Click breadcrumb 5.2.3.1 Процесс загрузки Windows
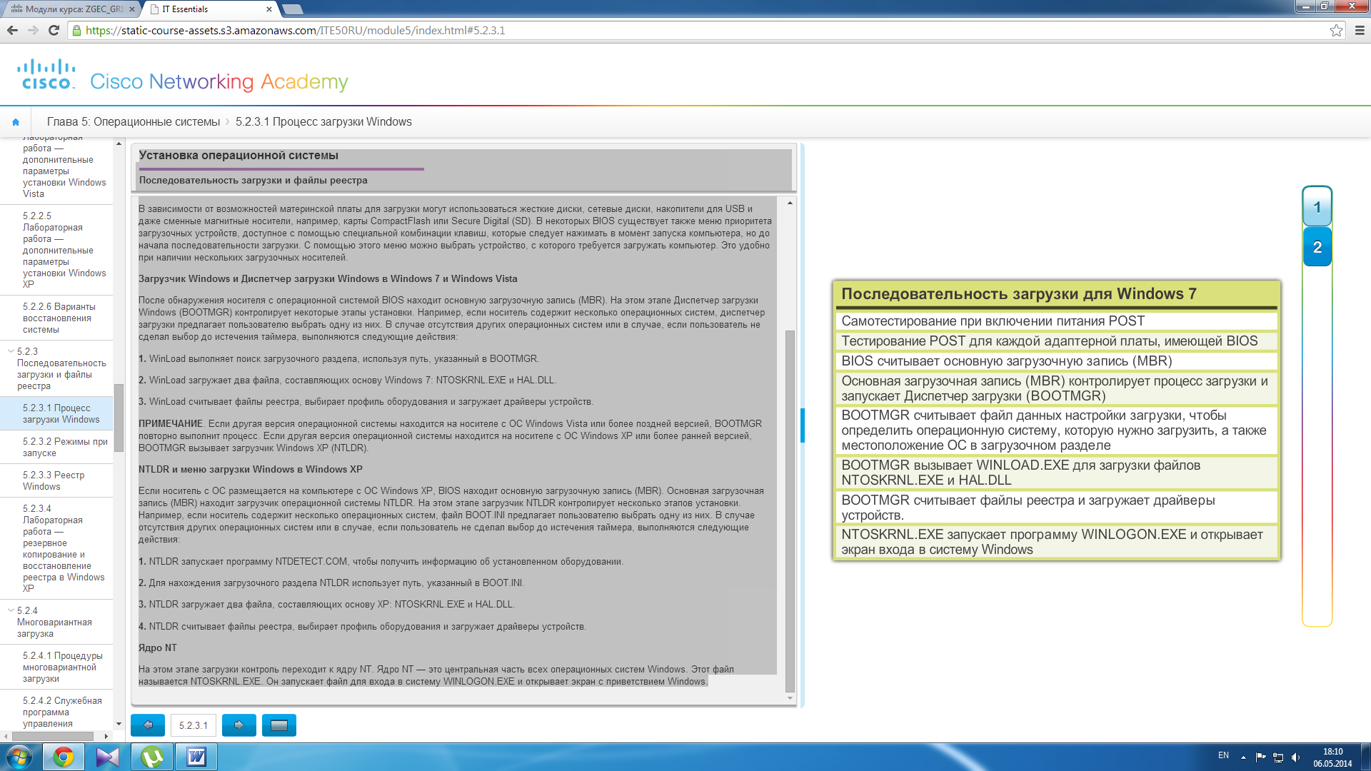 (x=323, y=122)
